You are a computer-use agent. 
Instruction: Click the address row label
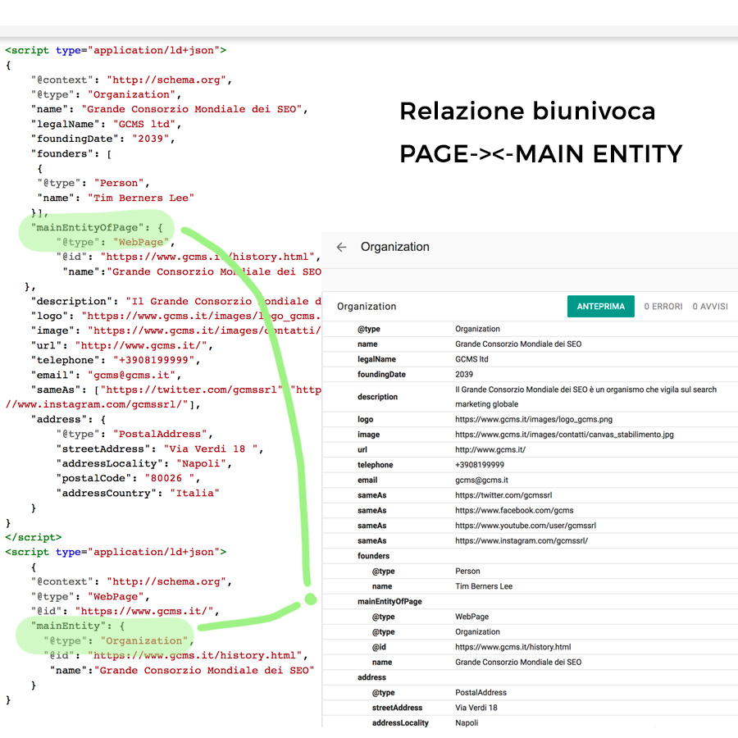point(371,677)
